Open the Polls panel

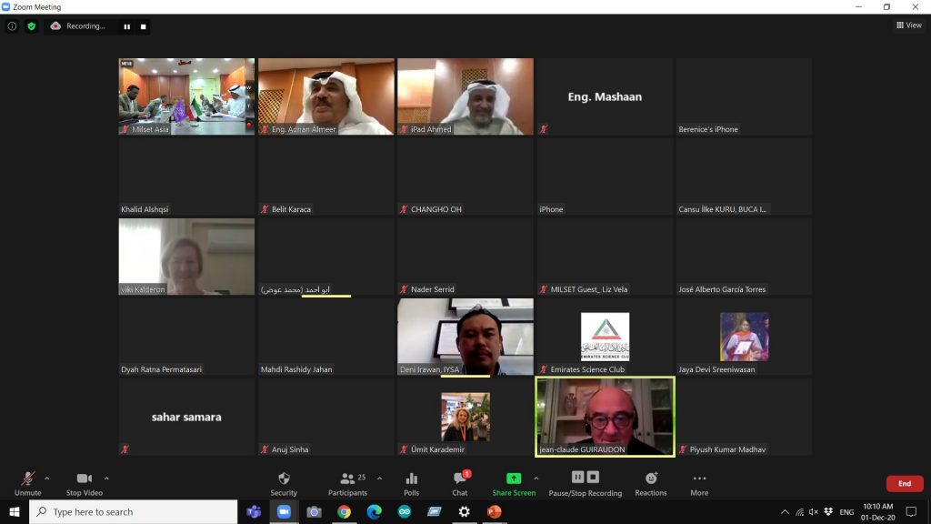click(411, 482)
